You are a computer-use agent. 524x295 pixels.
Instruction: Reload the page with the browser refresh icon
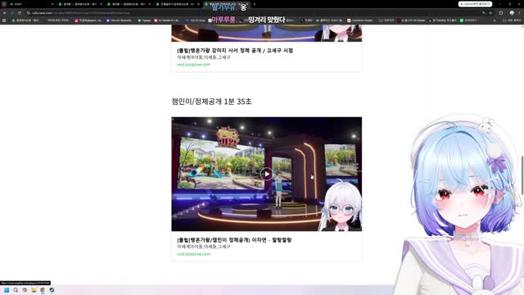(x=20, y=13)
